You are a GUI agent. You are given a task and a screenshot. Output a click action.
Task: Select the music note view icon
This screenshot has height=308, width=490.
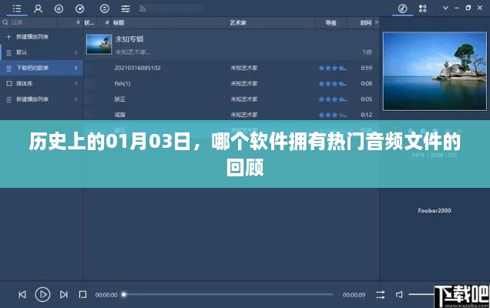[401, 9]
